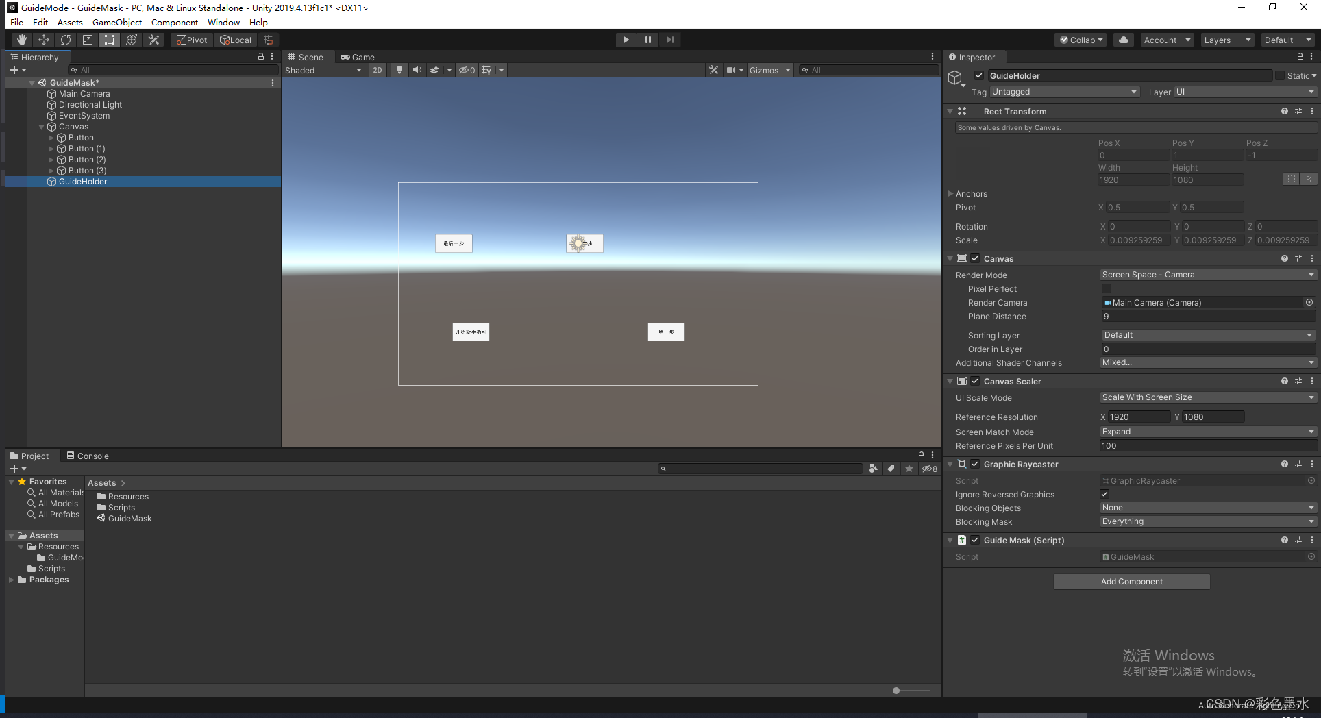Image resolution: width=1321 pixels, height=718 pixels.
Task: Open Collab dropdown
Action: tap(1081, 40)
